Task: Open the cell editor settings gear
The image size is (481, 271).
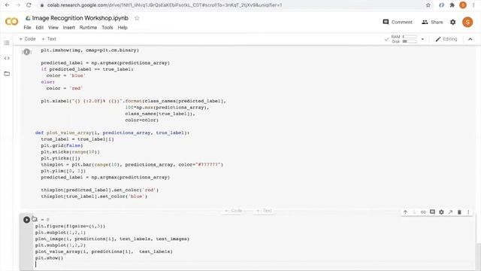Action: (441, 212)
